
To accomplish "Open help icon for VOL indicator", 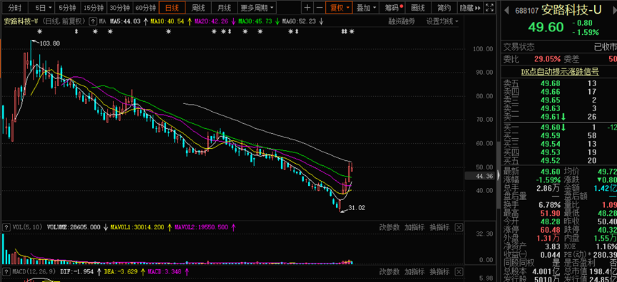I will [6, 227].
